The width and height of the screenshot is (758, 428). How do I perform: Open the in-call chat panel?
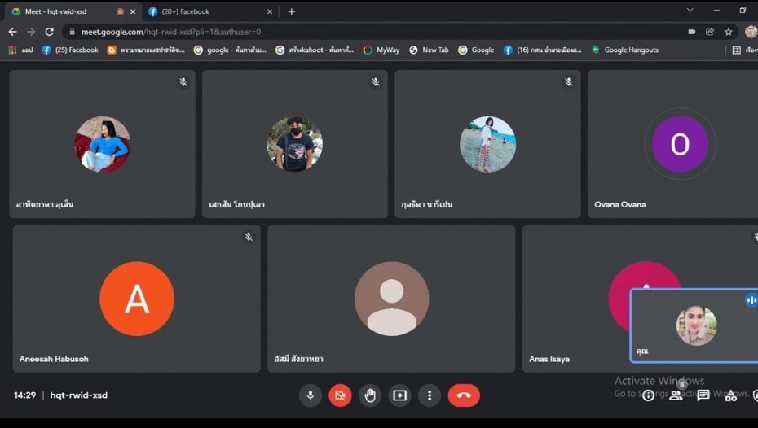(703, 395)
